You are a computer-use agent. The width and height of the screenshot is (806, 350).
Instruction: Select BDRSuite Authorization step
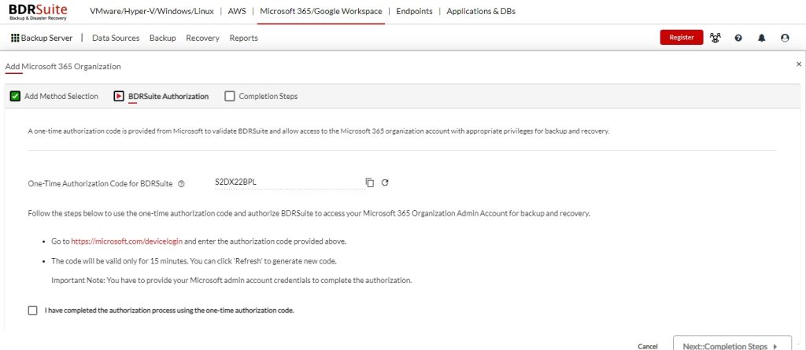coord(161,96)
